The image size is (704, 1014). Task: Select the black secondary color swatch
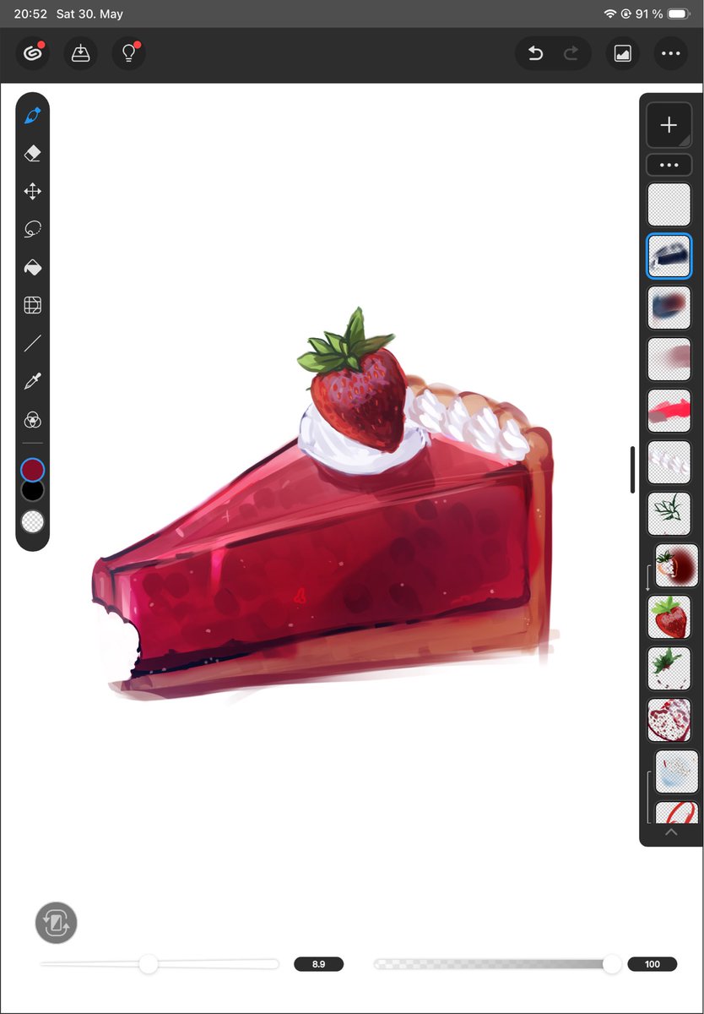(33, 491)
